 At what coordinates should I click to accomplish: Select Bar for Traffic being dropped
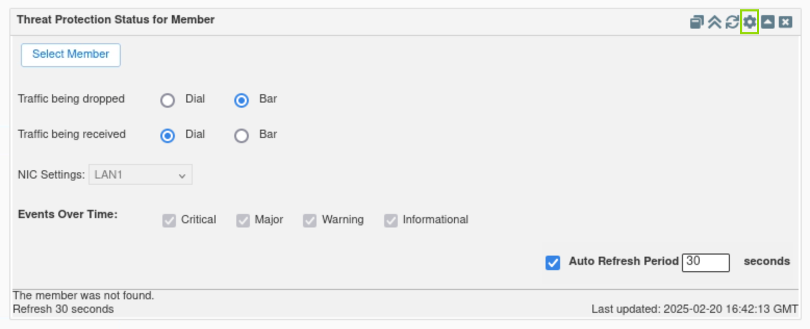pos(242,100)
